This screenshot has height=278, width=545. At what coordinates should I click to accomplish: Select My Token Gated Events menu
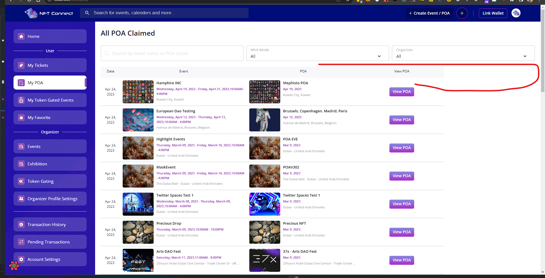pos(50,100)
